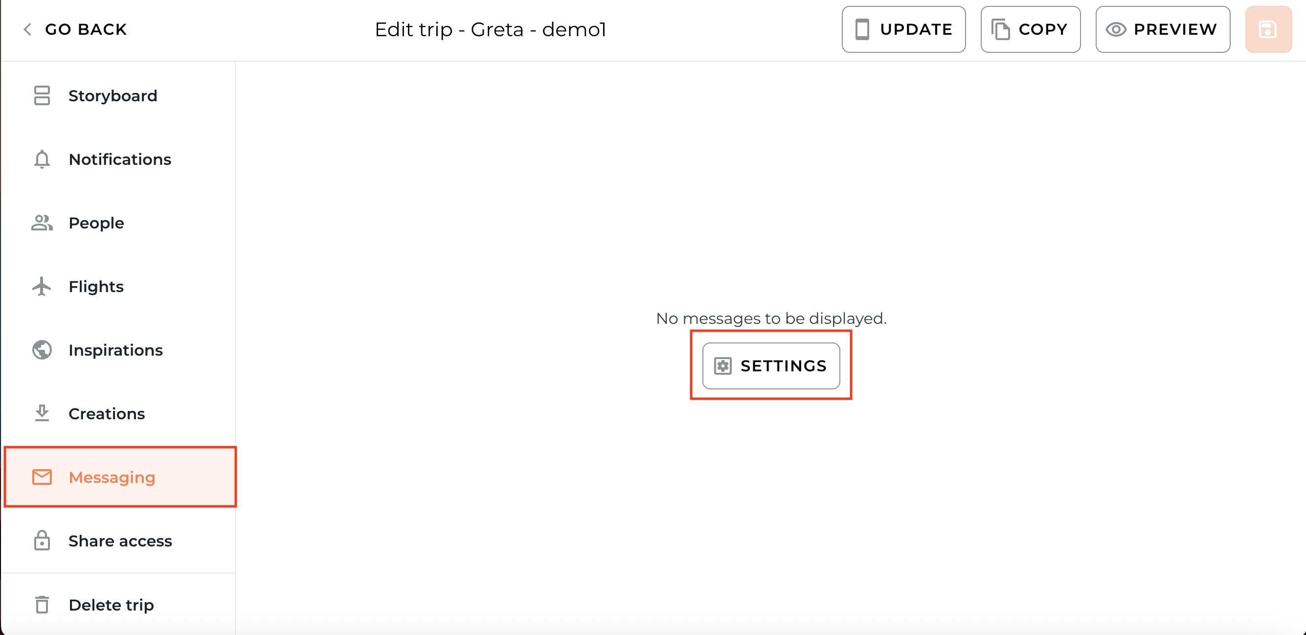The width and height of the screenshot is (1306, 635).
Task: Switch to the Notifications section
Action: click(120, 159)
